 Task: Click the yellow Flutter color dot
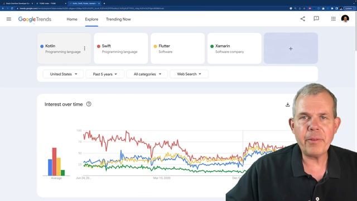tap(155, 46)
